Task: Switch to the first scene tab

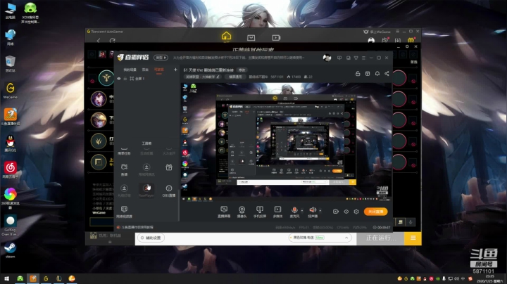Action: pos(130,70)
